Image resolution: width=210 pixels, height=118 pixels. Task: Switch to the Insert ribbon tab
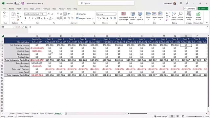point(19,9)
